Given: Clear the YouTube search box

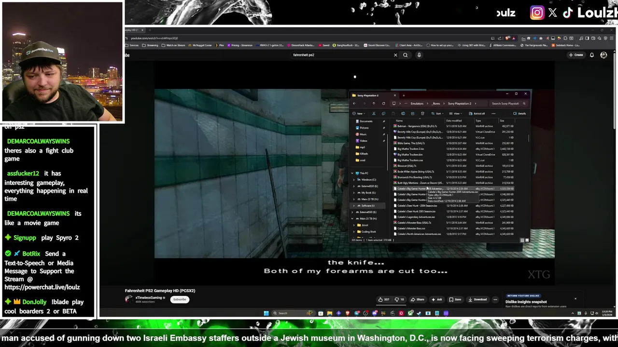Looking at the screenshot, I should coord(395,55).
